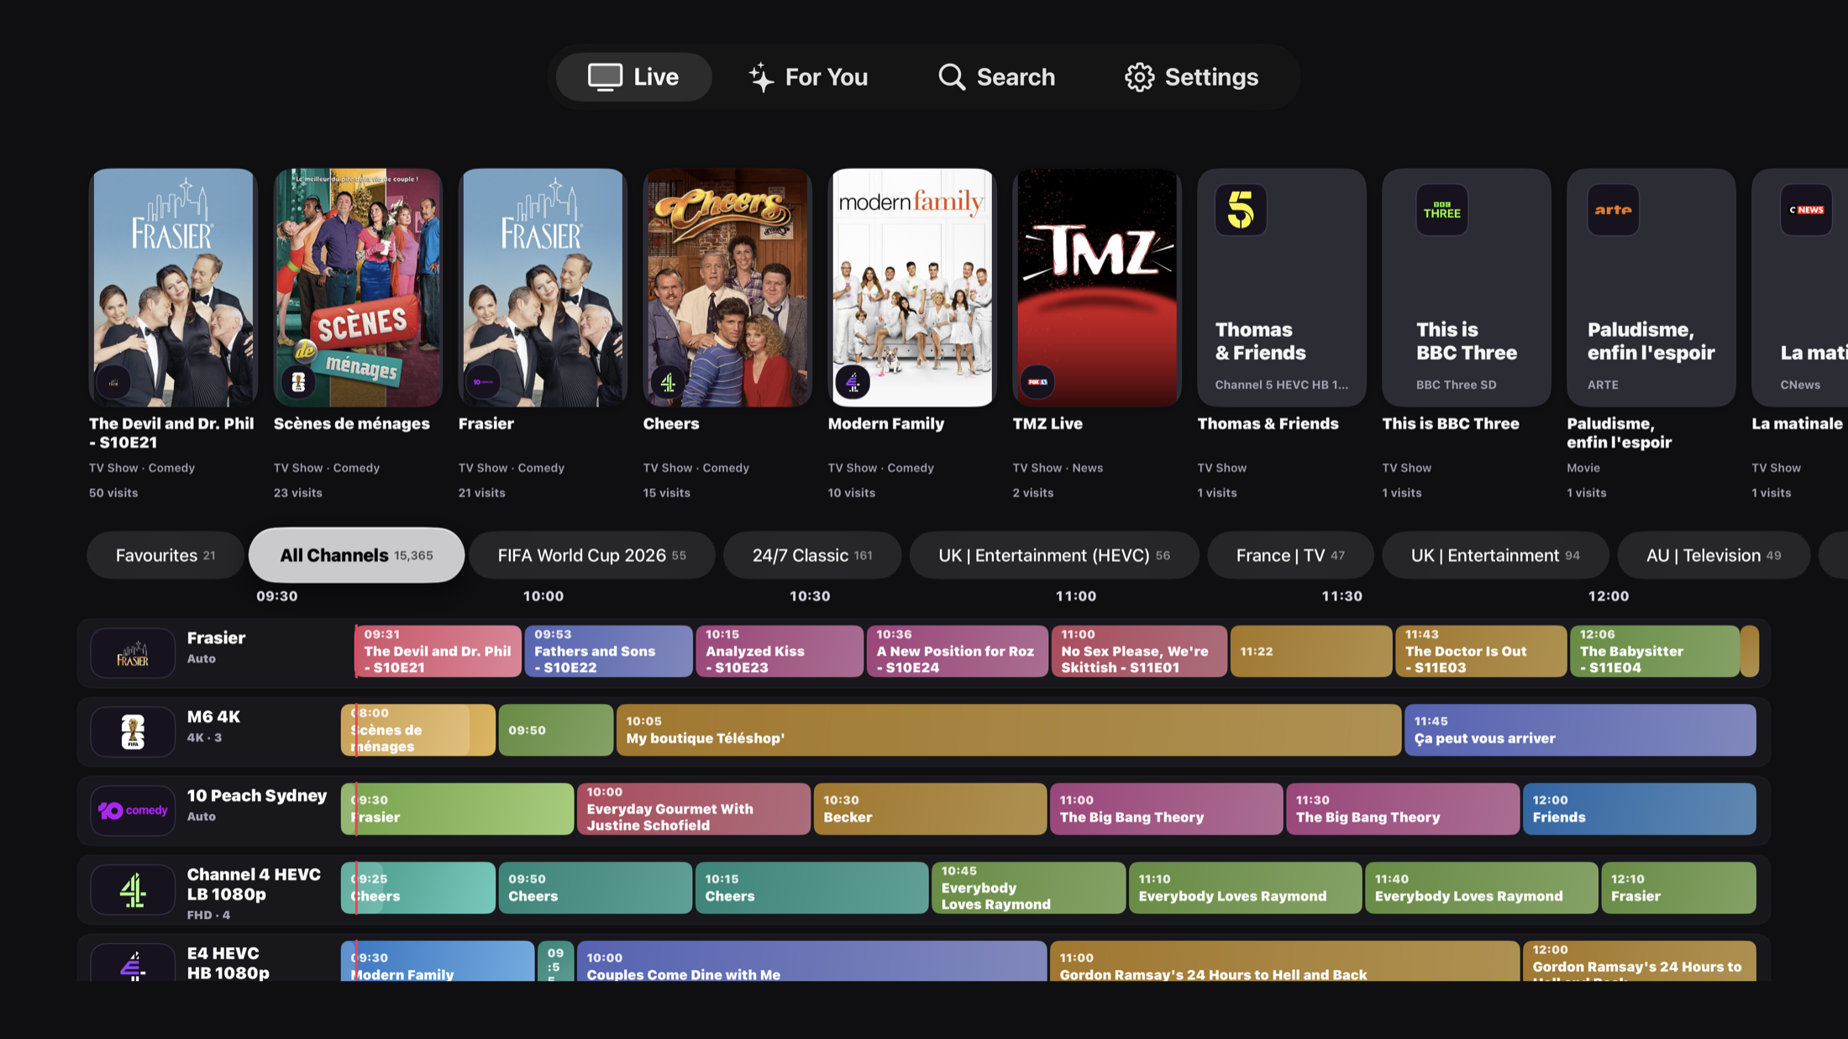The image size is (1848, 1039).
Task: Open the Live tab
Action: 633,77
